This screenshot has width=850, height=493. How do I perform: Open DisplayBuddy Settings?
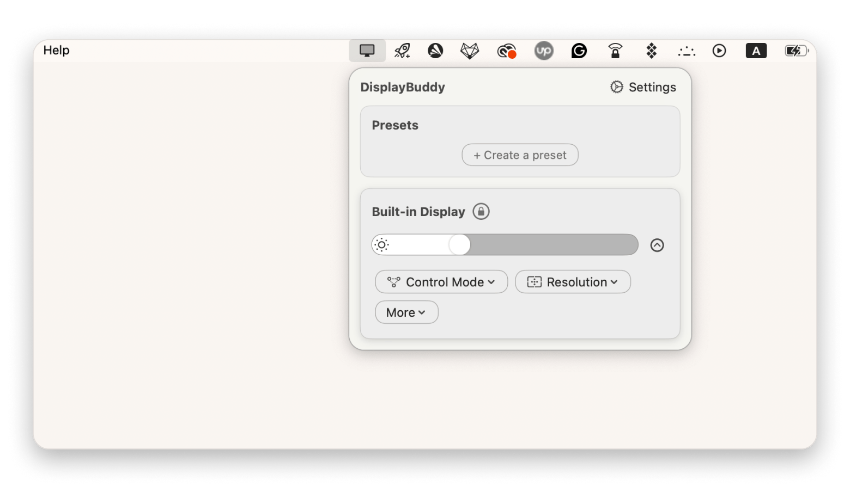643,87
